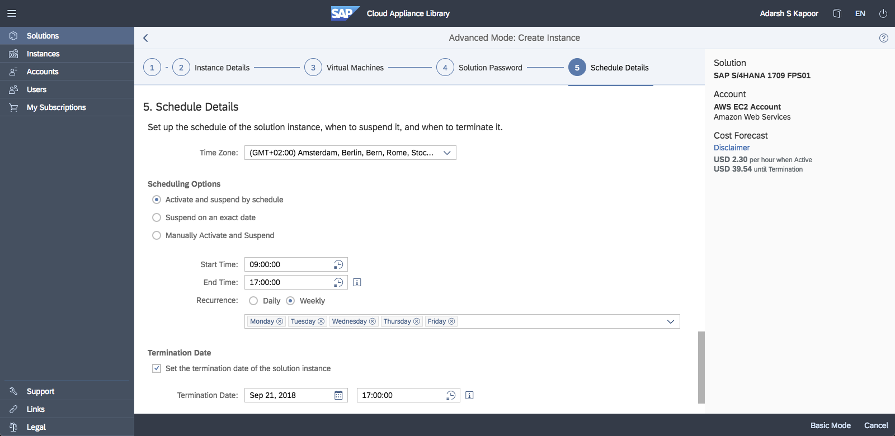The width and height of the screenshot is (895, 436).
Task: Click the SAP logo
Action: tap(345, 13)
